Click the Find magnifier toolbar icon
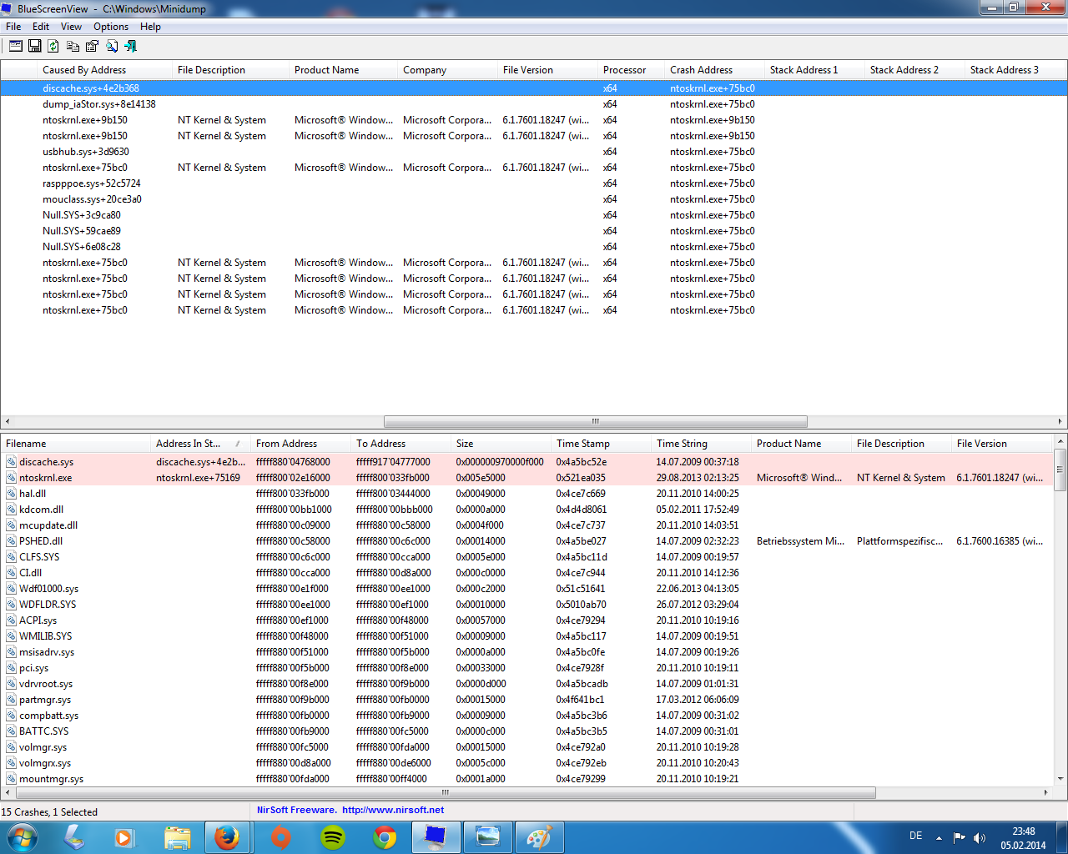The height and width of the screenshot is (854, 1068). tap(111, 46)
